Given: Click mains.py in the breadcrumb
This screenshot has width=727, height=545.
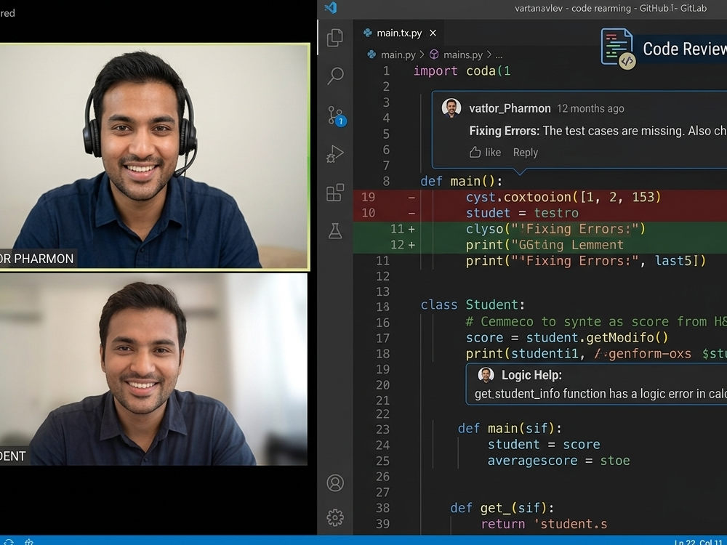Looking at the screenshot, I should (462, 54).
